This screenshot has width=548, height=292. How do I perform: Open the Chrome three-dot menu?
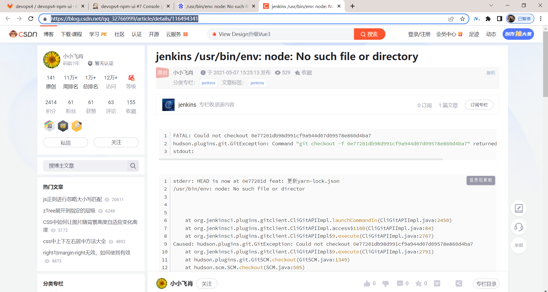click(541, 19)
